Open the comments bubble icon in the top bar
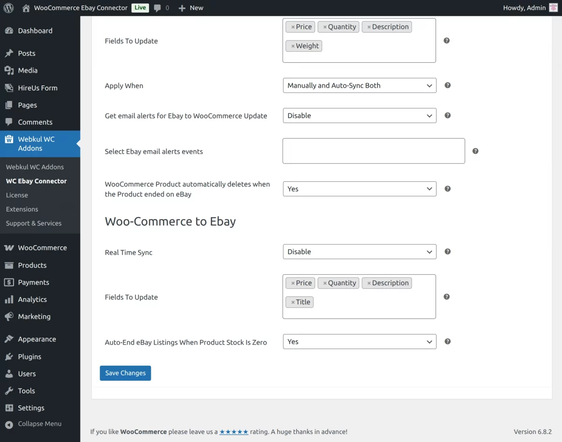This screenshot has width=562, height=442. (157, 7)
